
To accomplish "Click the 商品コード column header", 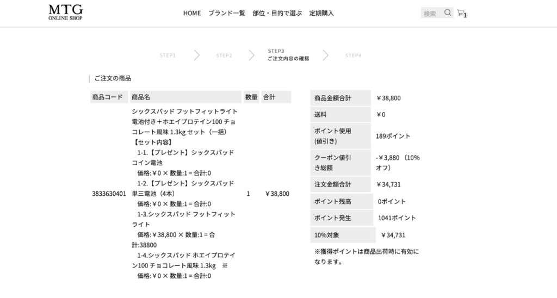I will point(109,97).
